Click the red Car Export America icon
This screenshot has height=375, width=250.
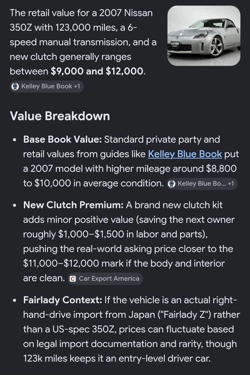click(x=72, y=279)
